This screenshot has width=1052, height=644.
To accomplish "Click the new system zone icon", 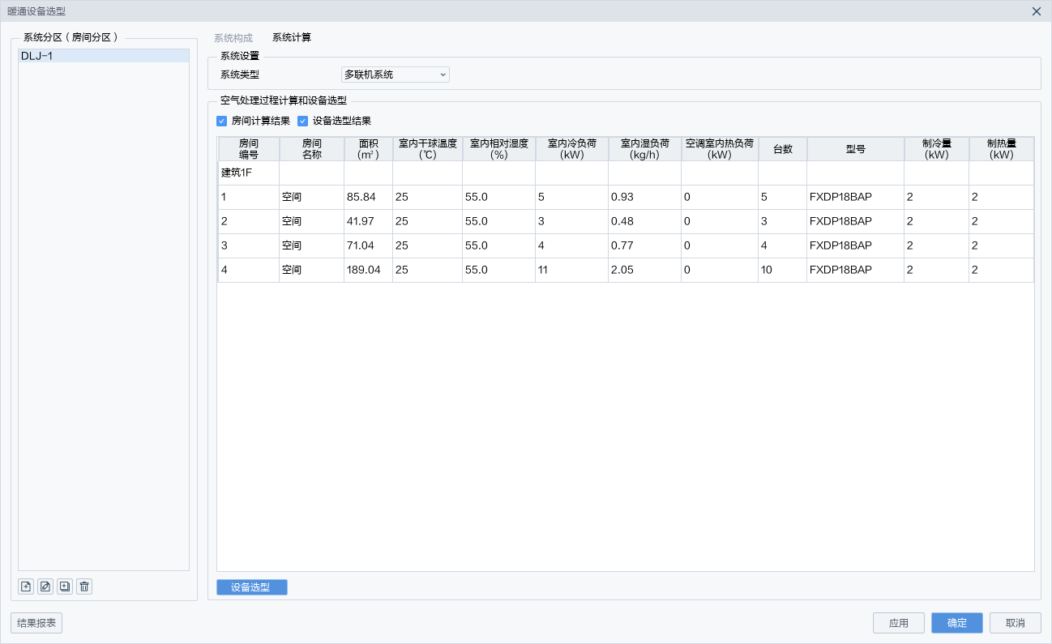I will [x=26, y=586].
